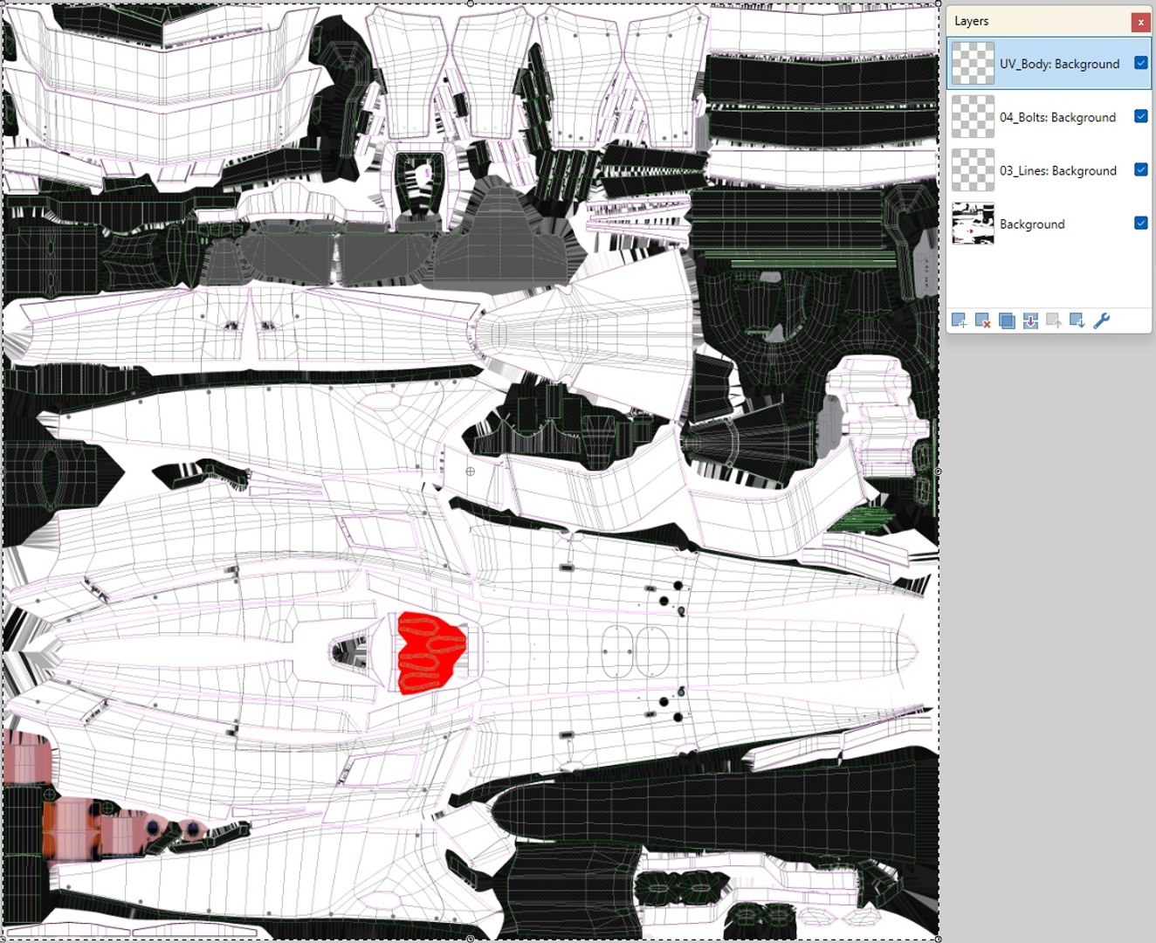Click the Move Layer Up icon
This screenshot has height=943, width=1156.
(x=1054, y=321)
